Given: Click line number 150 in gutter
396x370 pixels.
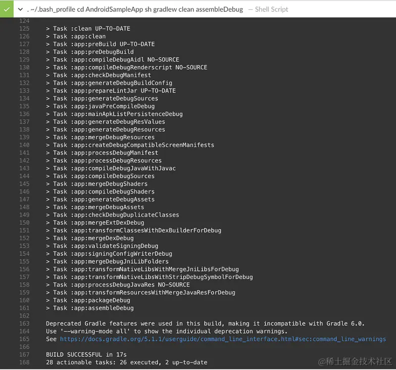Looking at the screenshot, I should [x=24, y=223].
